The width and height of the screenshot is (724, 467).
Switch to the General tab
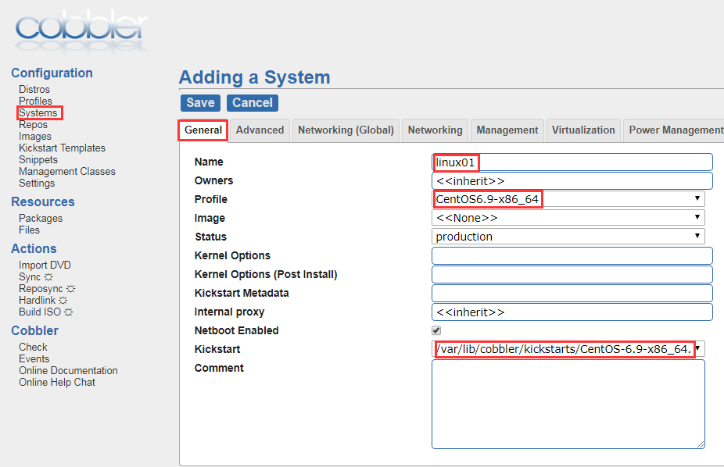(203, 130)
